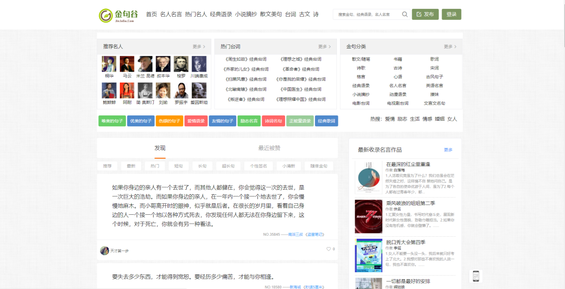
Task: Open 《周生如故》经典台词 link
Action: 245,60
